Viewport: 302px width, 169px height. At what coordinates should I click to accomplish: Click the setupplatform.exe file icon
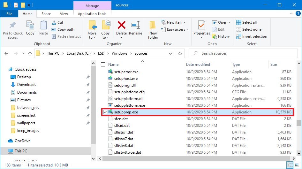[x=110, y=105]
